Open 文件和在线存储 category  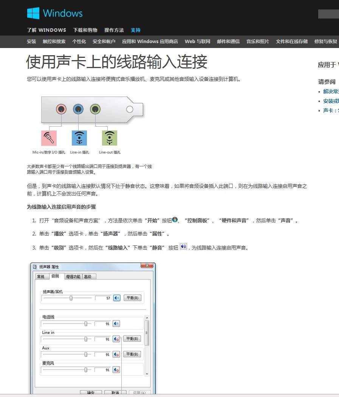point(292,42)
